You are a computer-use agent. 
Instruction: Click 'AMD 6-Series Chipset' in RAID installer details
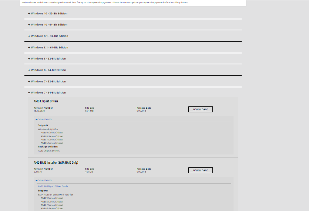pyautogui.click(x=52, y=208)
